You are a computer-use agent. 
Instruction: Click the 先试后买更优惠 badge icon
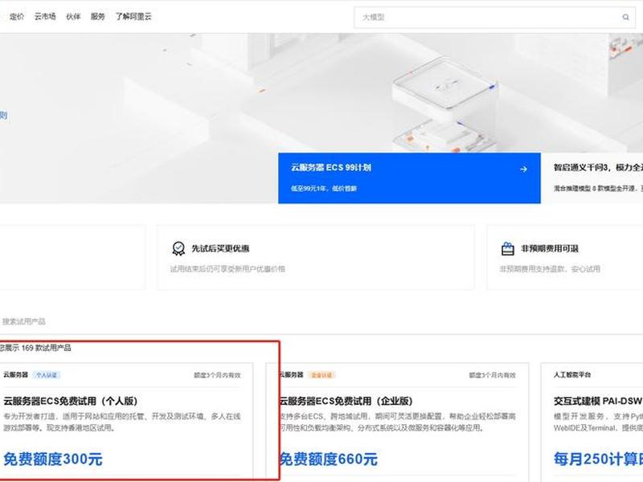(x=178, y=248)
